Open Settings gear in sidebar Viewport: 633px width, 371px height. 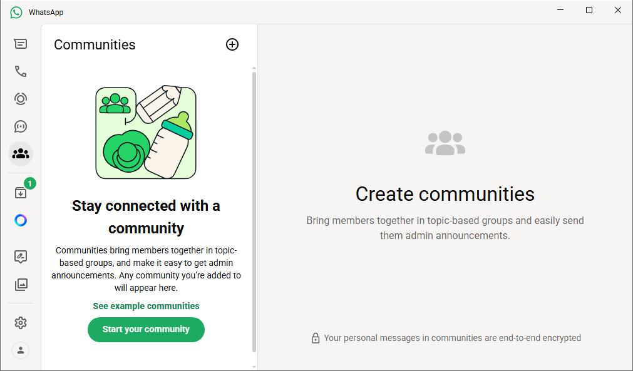click(21, 323)
